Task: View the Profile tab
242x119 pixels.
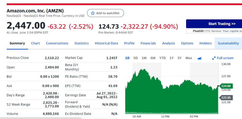Action: 129,43
